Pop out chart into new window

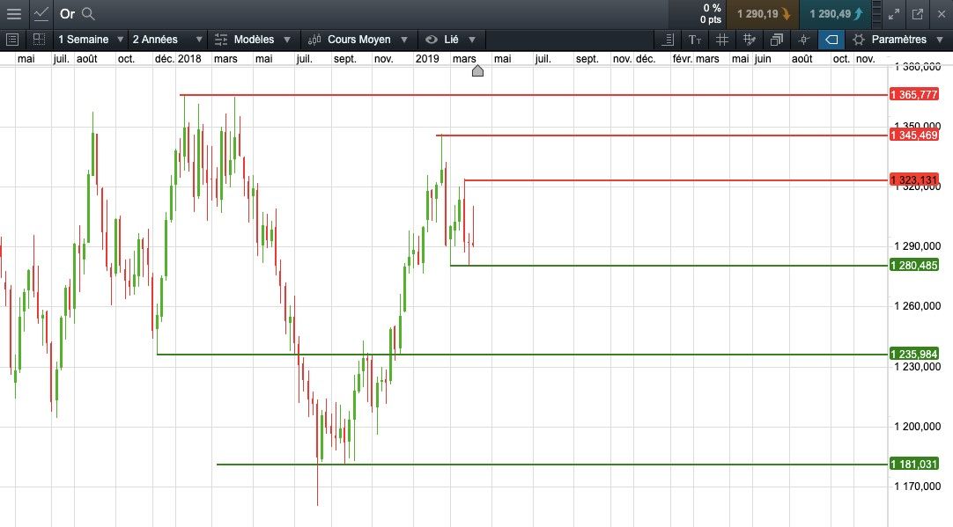(x=918, y=14)
